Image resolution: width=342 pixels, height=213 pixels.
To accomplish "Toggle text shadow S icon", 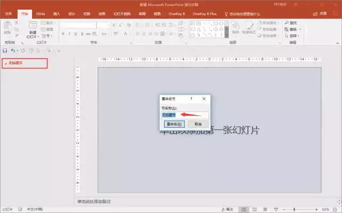I will click(x=82, y=34).
